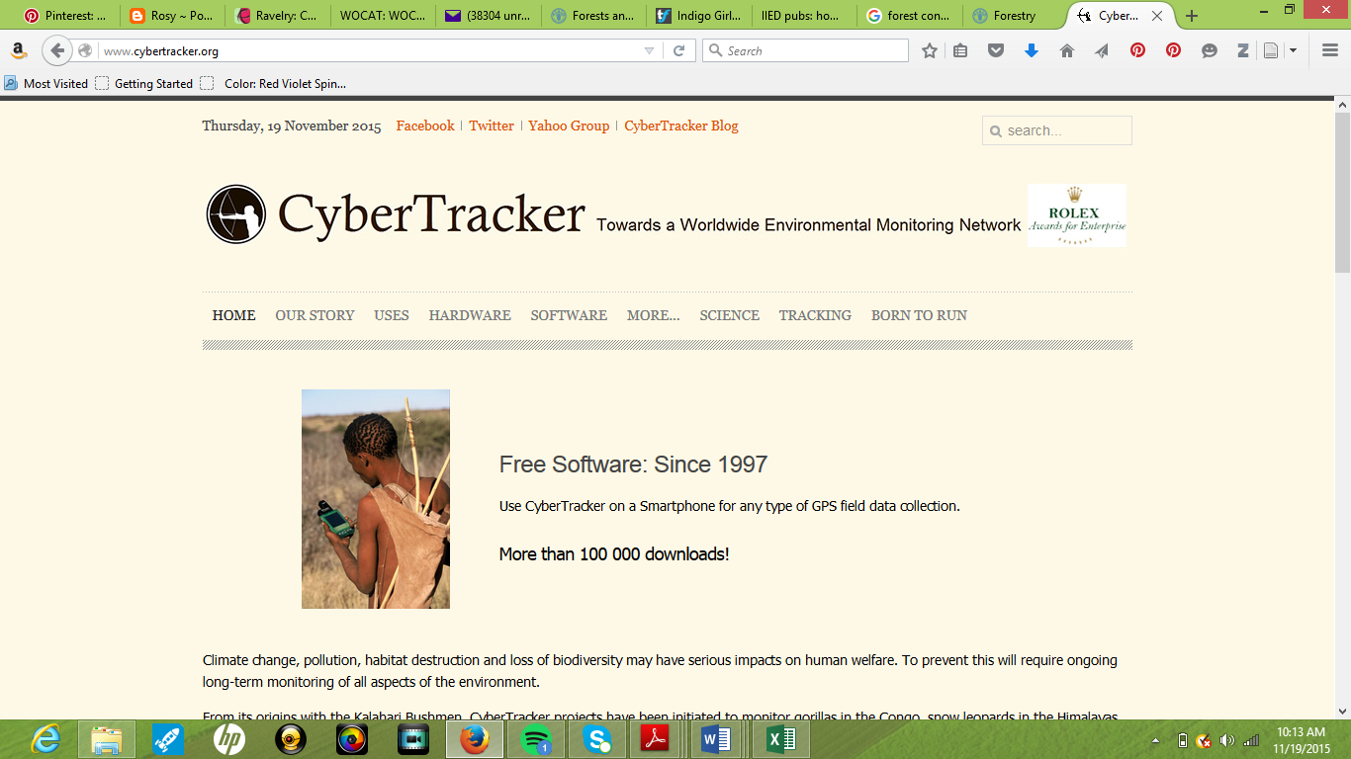Save page to Pocket icon
The height and width of the screenshot is (759, 1351).
(996, 50)
